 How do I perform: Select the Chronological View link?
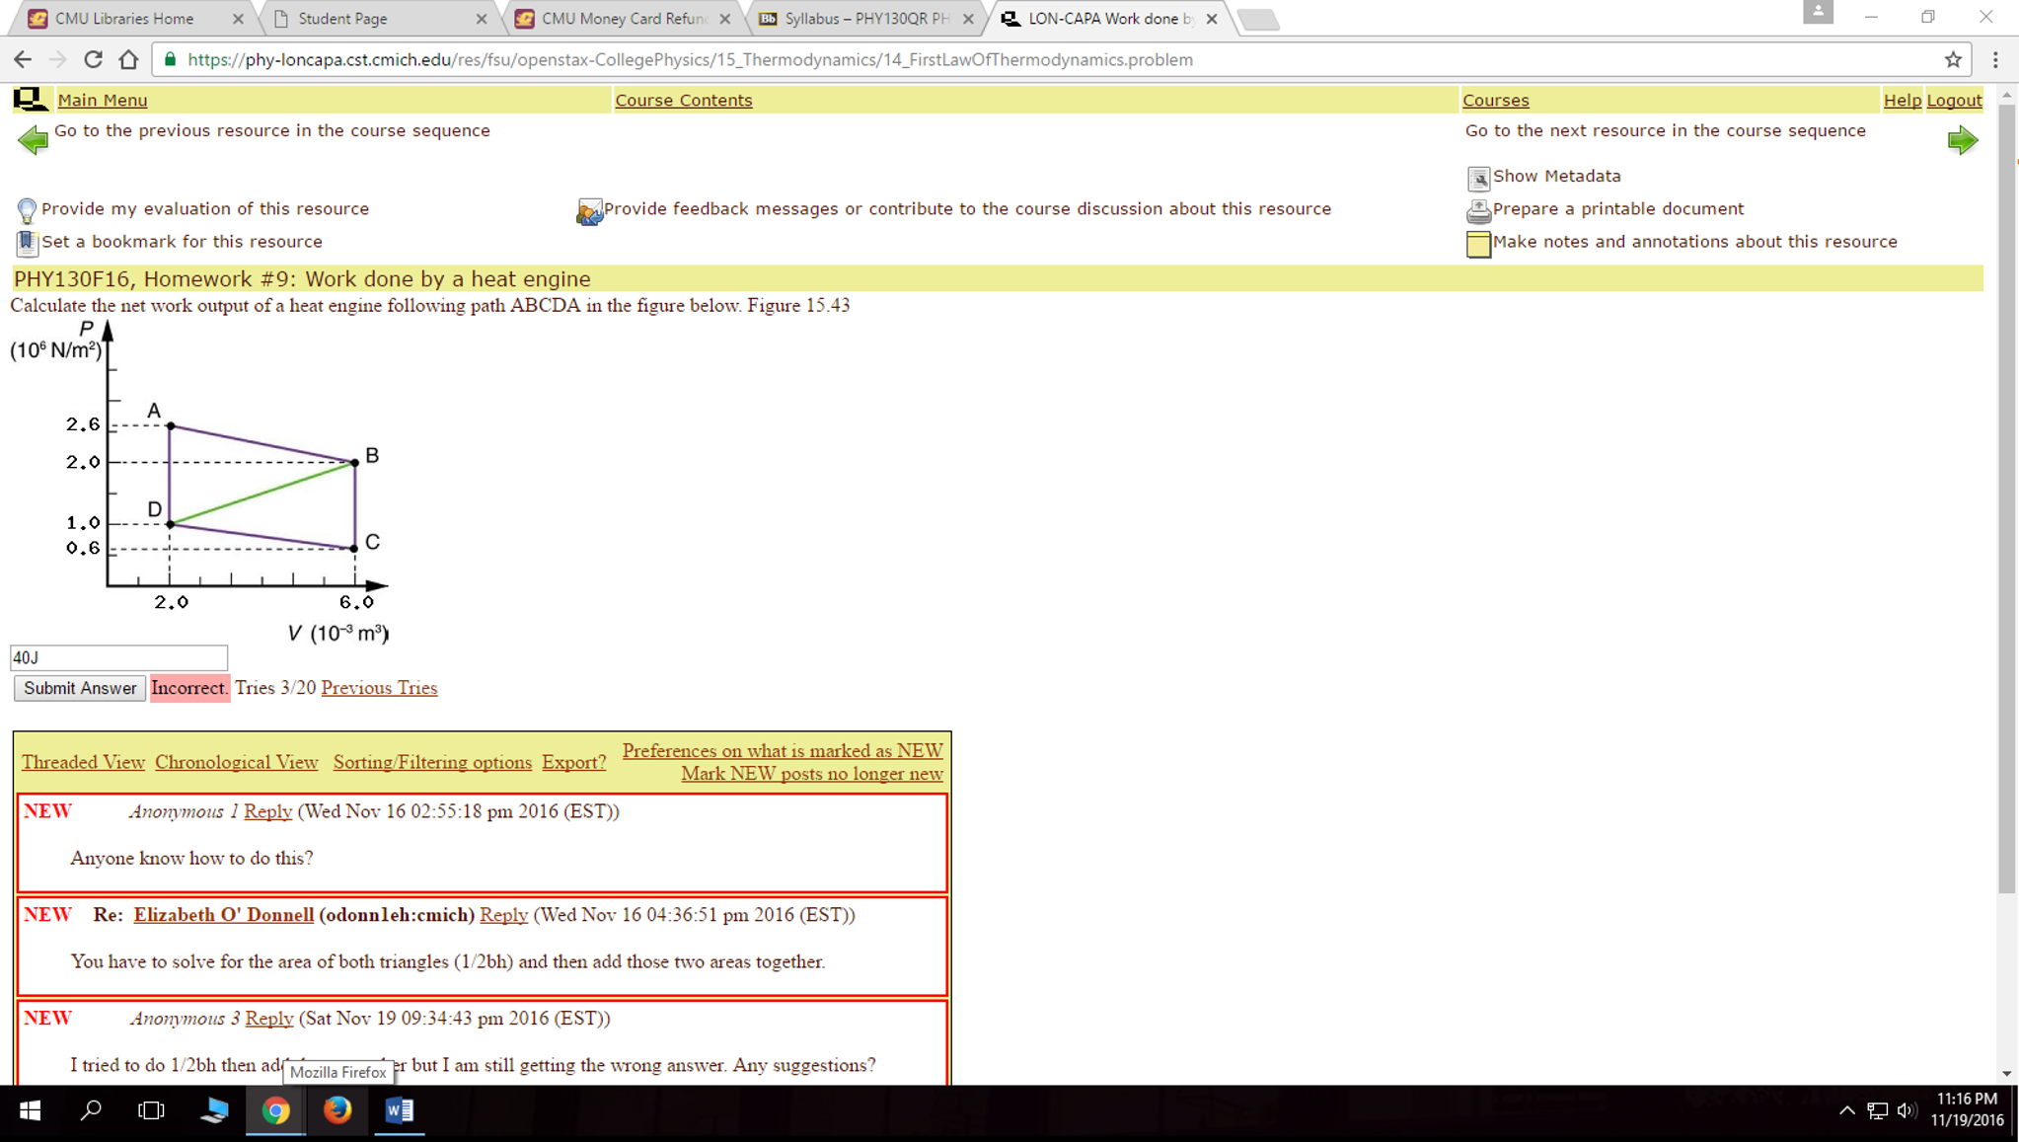tap(236, 762)
